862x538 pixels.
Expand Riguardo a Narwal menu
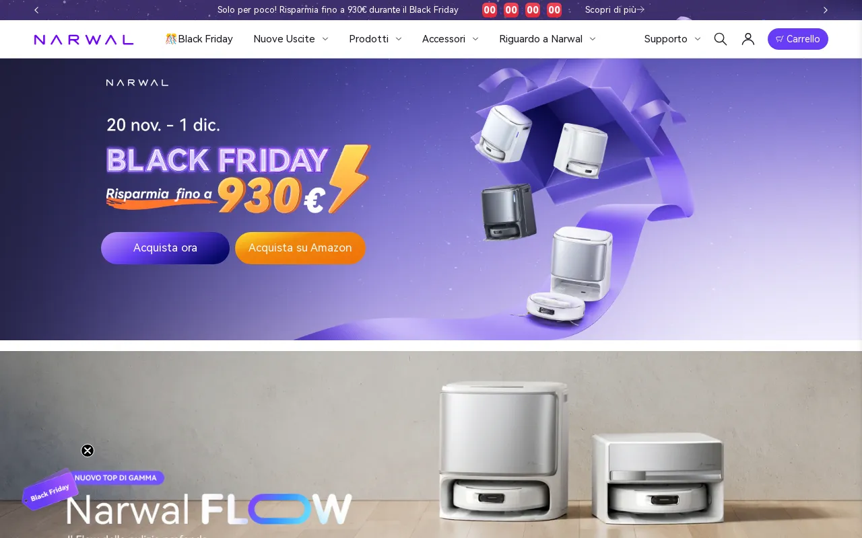coord(548,39)
